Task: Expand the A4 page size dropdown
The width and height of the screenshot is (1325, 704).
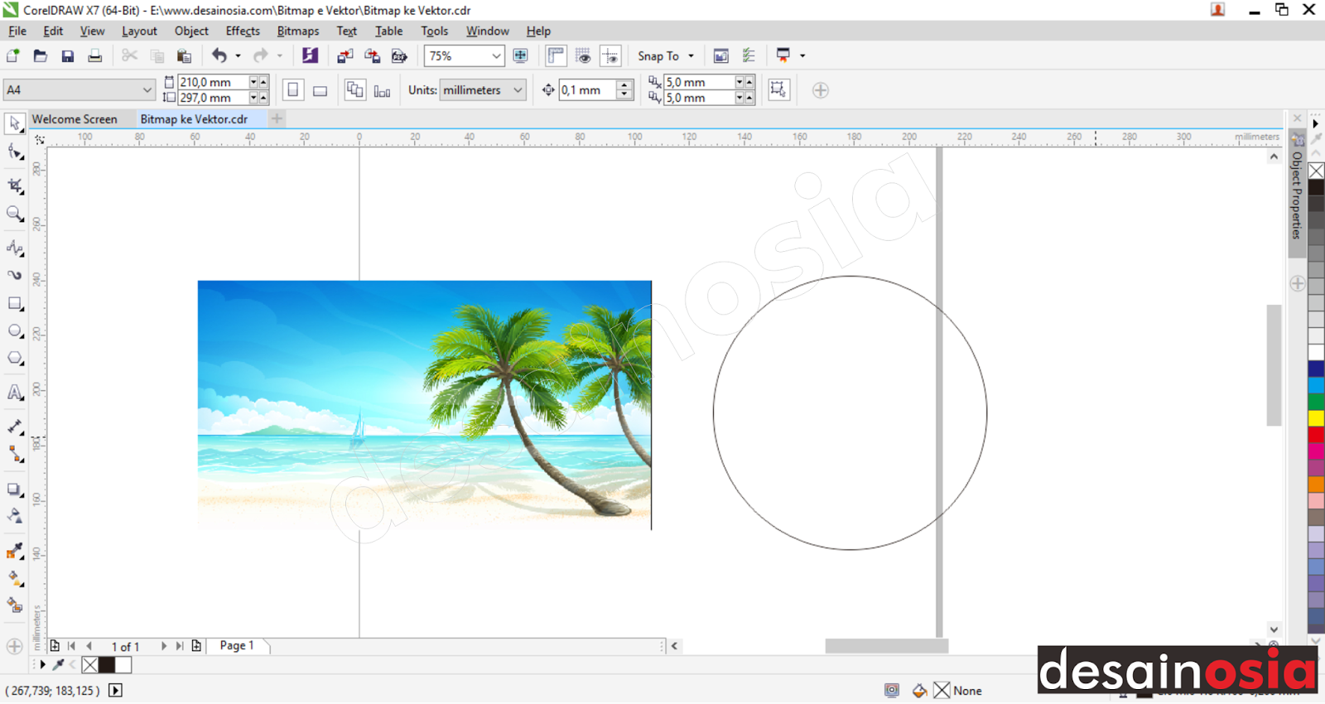Action: click(x=147, y=90)
